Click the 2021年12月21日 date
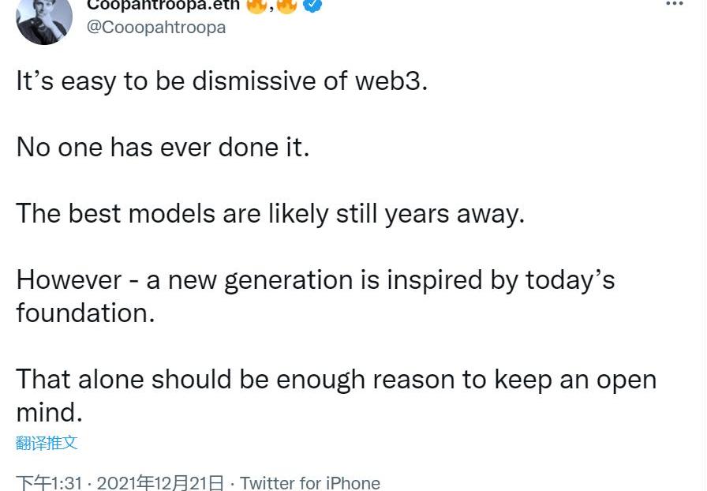Screen dimensions: 707x491 click(160, 482)
